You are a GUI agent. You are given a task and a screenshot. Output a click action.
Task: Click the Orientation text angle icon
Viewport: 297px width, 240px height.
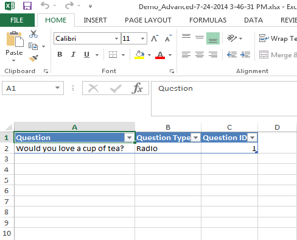tap(232, 38)
